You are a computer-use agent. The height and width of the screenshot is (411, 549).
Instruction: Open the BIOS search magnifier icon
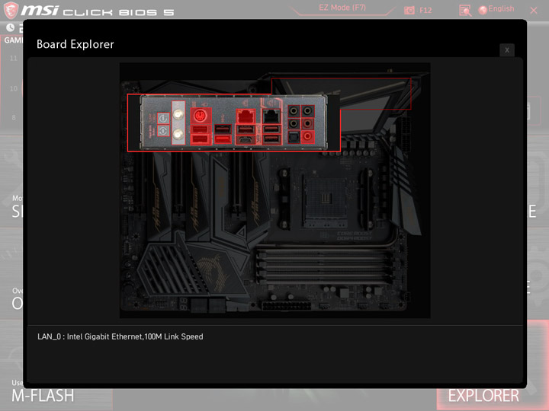(x=465, y=11)
